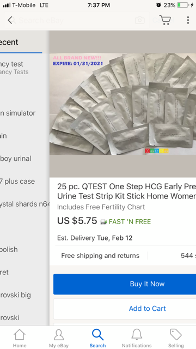
Task: Open the Selling tag tab
Action: point(176,338)
